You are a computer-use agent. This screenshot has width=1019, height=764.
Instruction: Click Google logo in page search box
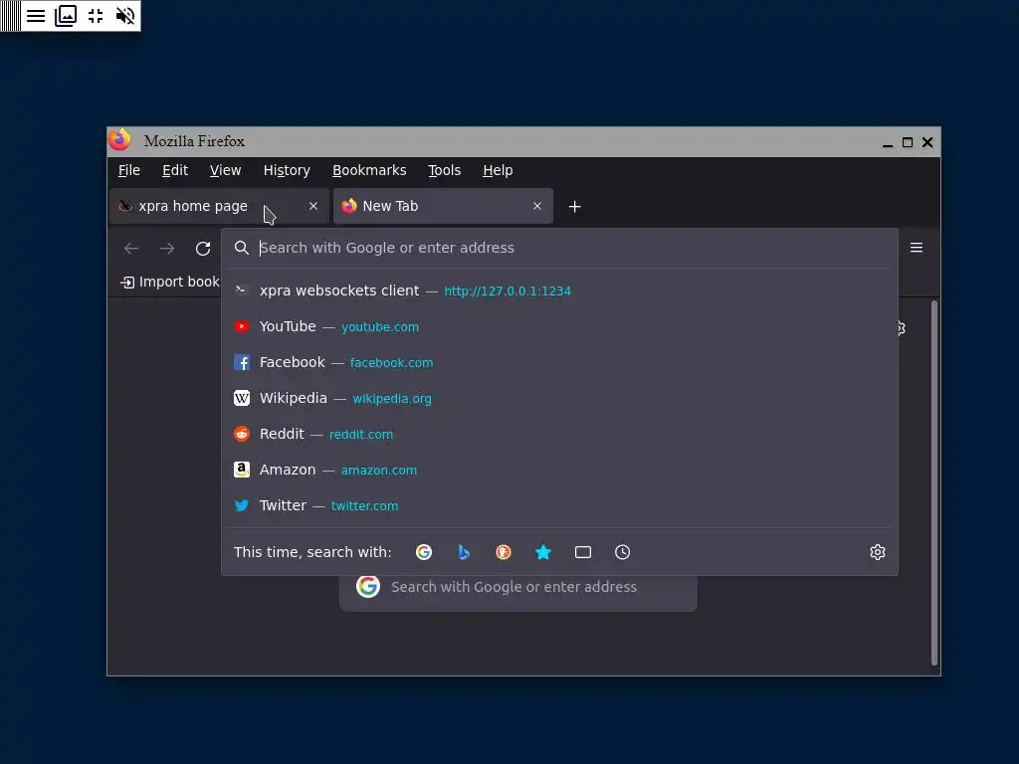[368, 586]
